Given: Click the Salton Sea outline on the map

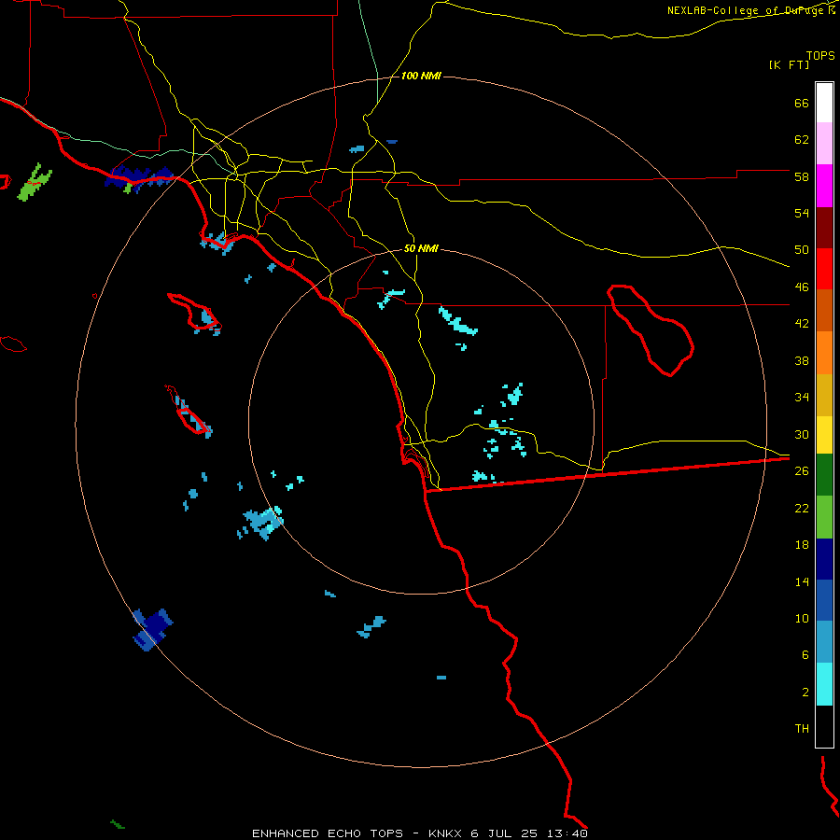Looking at the screenshot, I should coord(651,329).
